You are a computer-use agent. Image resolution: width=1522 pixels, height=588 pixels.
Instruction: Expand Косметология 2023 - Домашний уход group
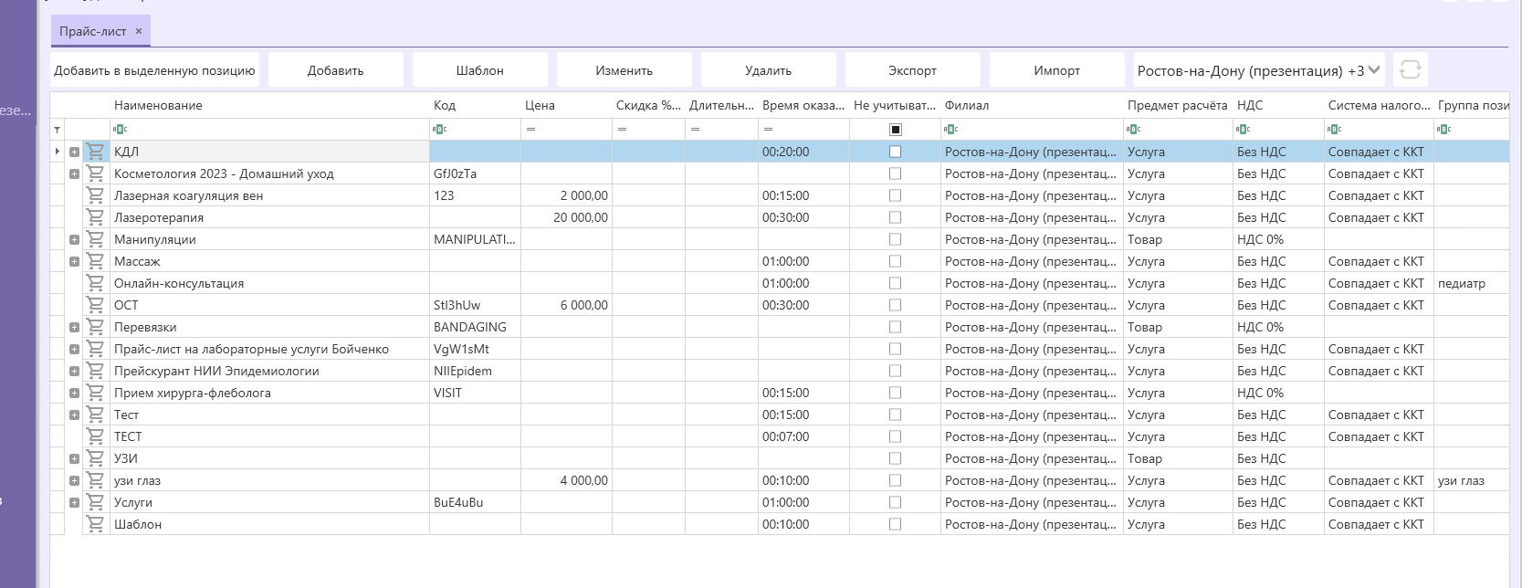(74, 173)
